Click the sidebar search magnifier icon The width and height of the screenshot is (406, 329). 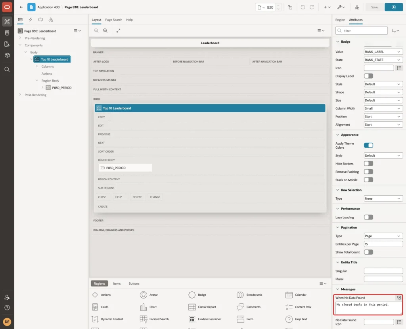coord(7,70)
